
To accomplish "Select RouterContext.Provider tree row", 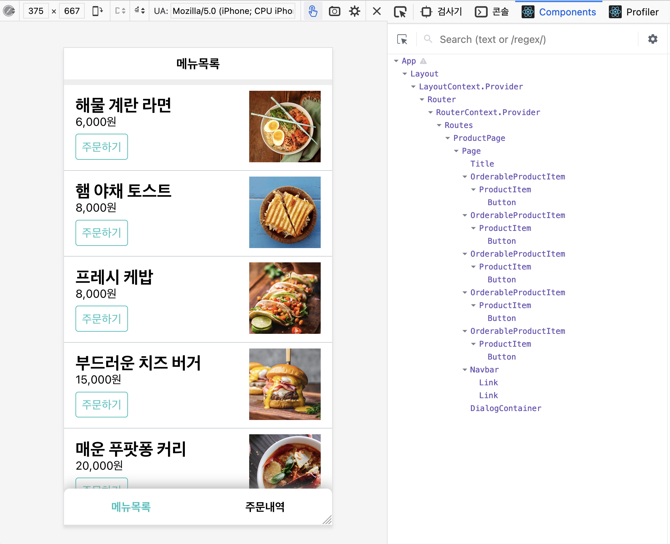I will tap(488, 113).
